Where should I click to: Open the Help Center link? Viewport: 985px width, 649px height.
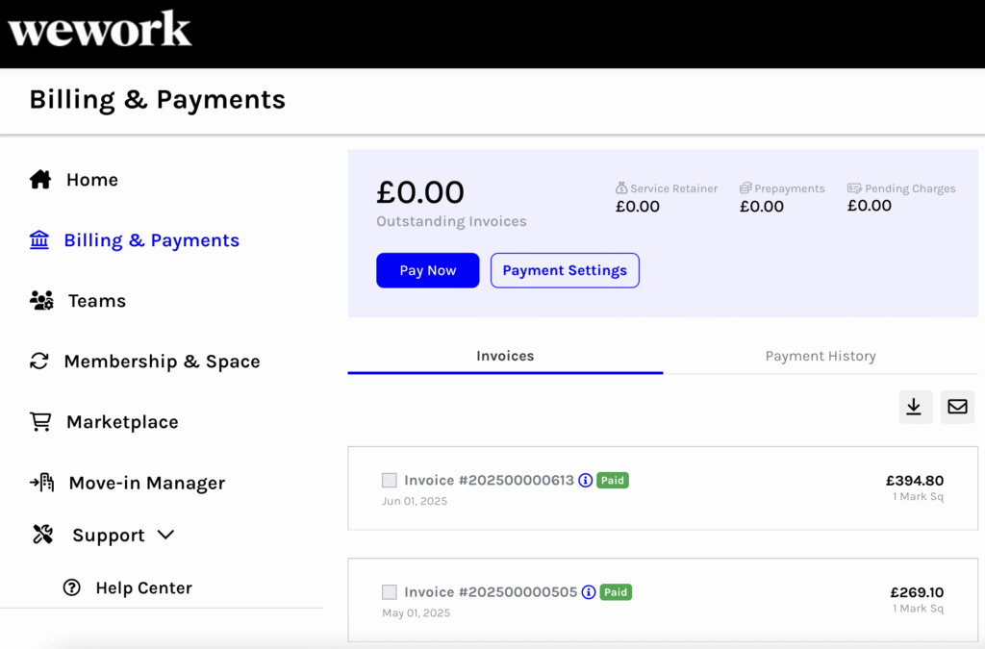pyautogui.click(x=143, y=587)
